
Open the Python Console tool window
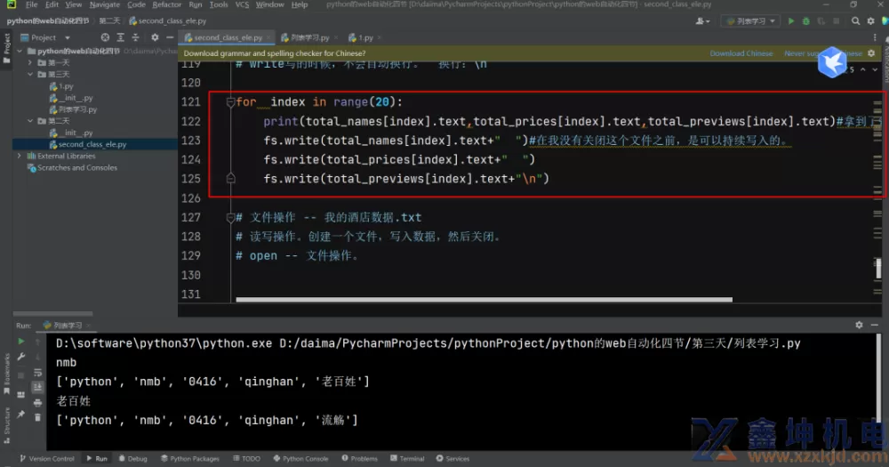pos(300,458)
